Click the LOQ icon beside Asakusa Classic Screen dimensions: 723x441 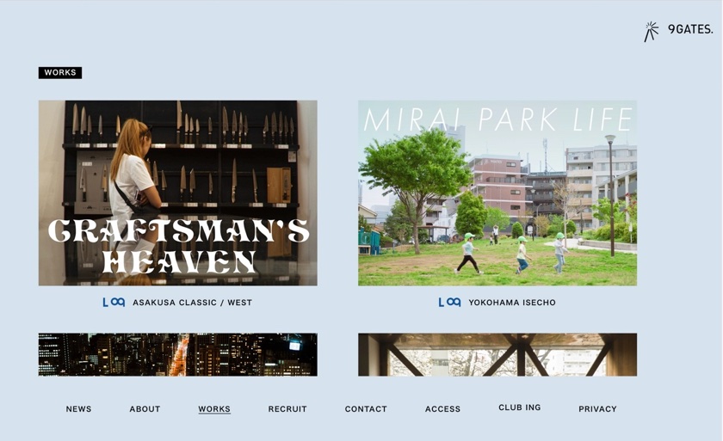coord(114,303)
